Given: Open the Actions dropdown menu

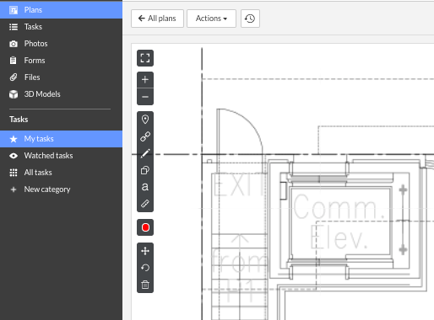Looking at the screenshot, I should point(211,19).
